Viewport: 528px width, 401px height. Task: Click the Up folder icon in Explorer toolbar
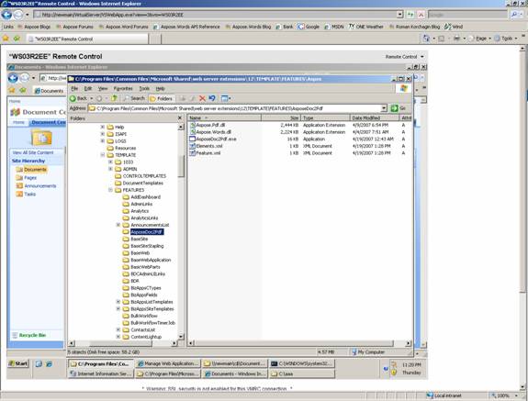point(114,98)
